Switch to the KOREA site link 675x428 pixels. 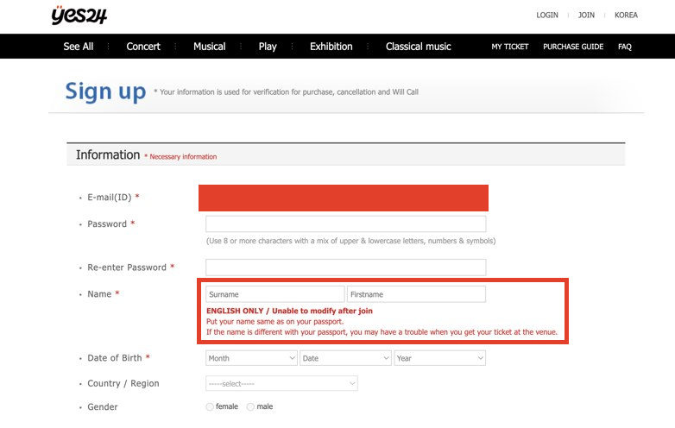pos(626,15)
